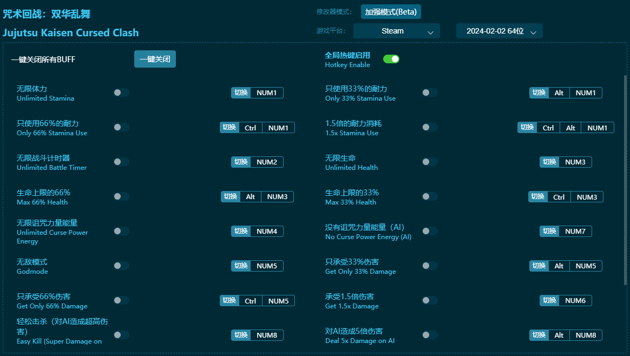Click the 一键关闭所有BUFF label

[x=43, y=60]
